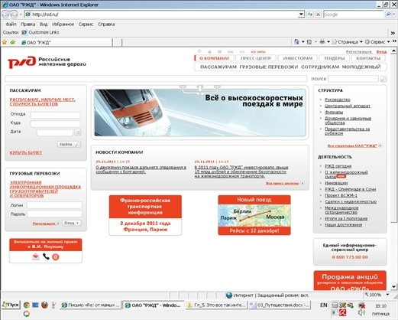This screenshot has width=398, height=320.
Task: Click the red stop loading icon
Action: point(318,15)
